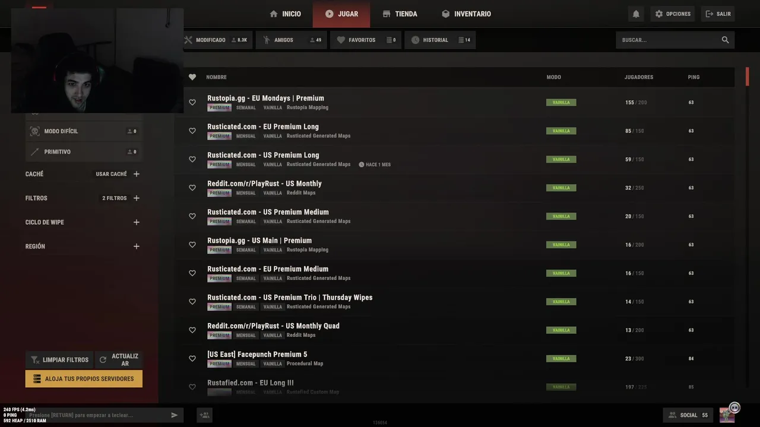Click the Usar Caché label

[112, 174]
